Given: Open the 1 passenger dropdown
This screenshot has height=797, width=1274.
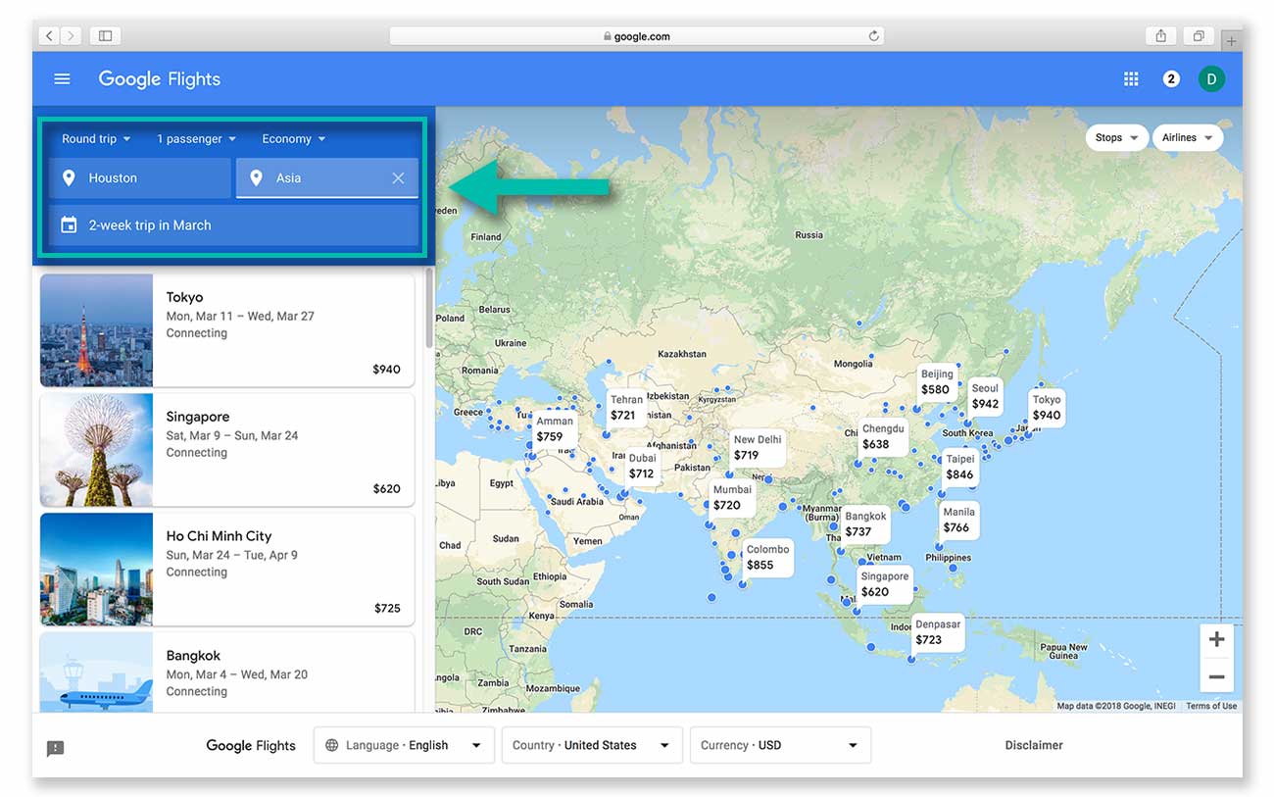Looking at the screenshot, I should tap(196, 138).
